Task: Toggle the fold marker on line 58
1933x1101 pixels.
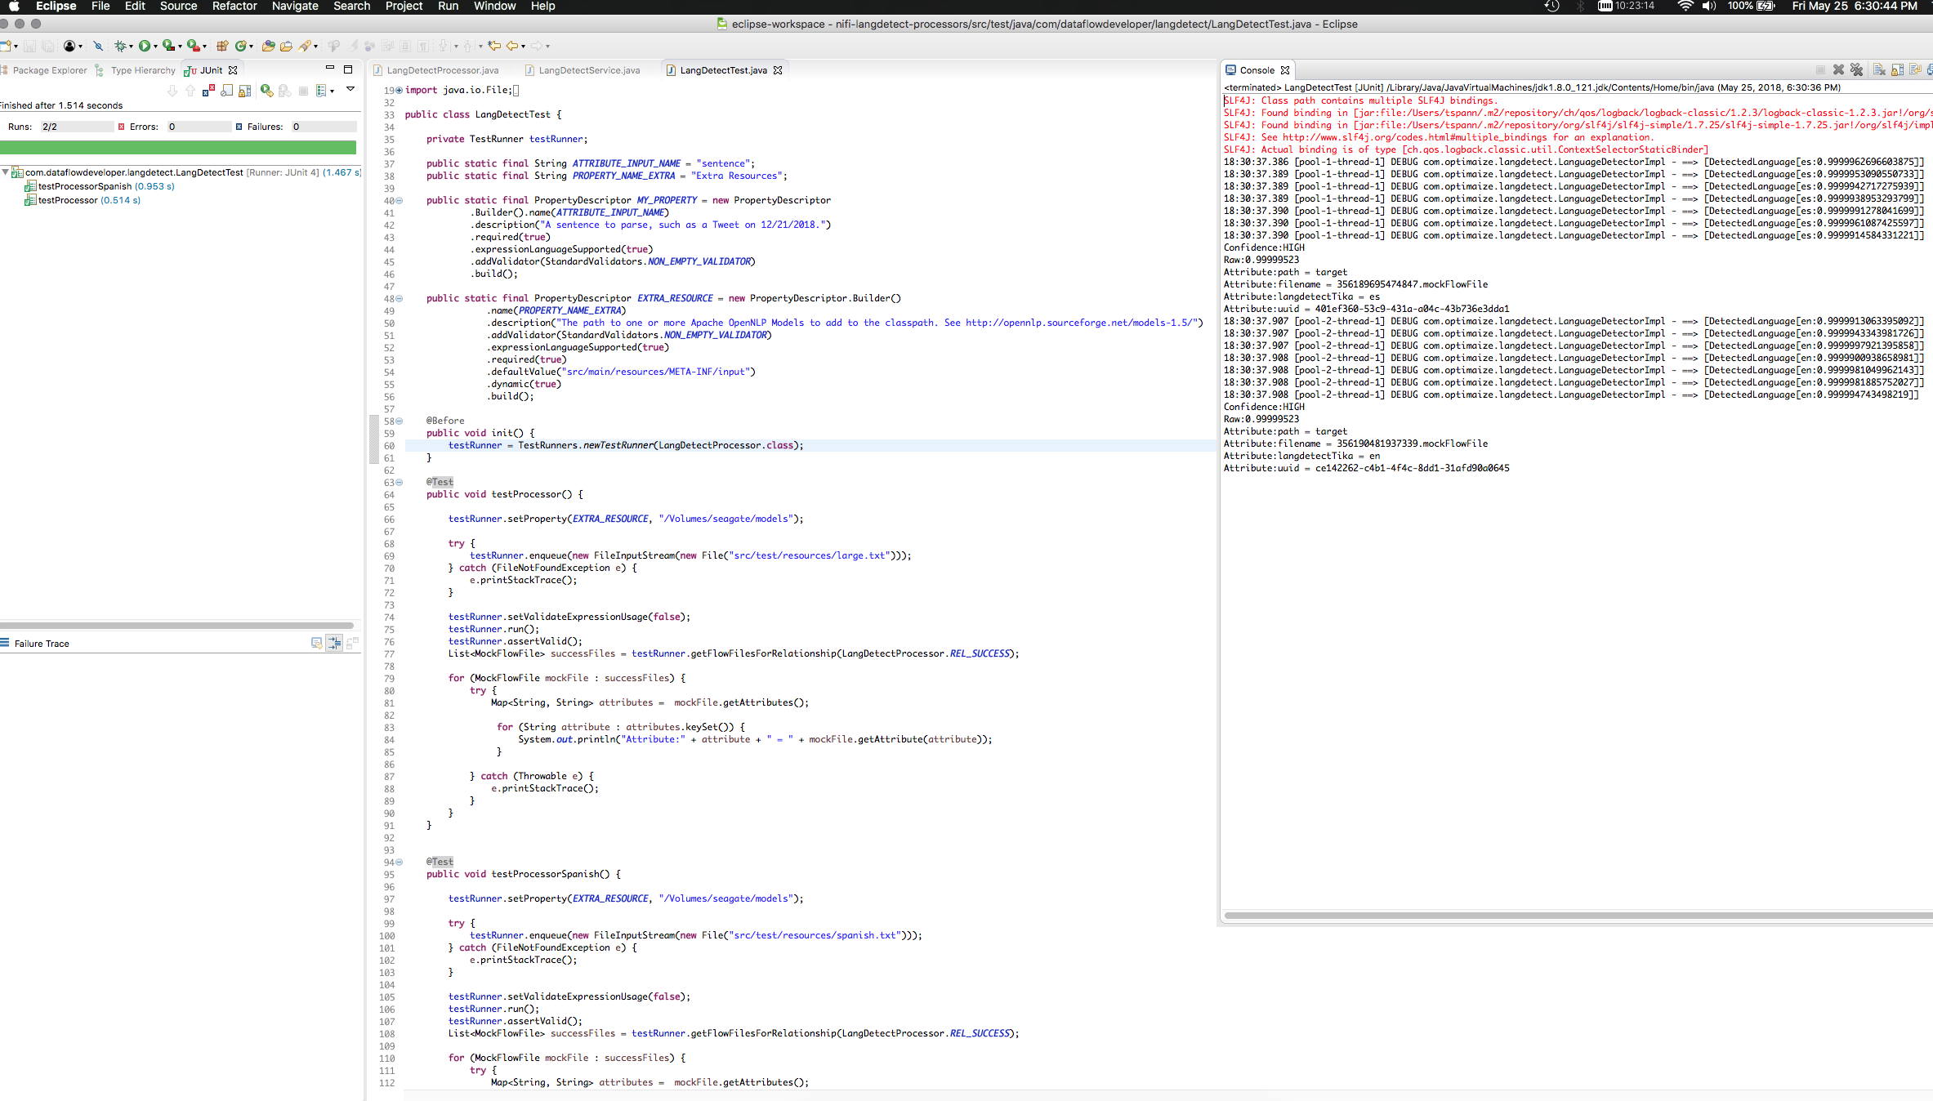Action: (400, 421)
